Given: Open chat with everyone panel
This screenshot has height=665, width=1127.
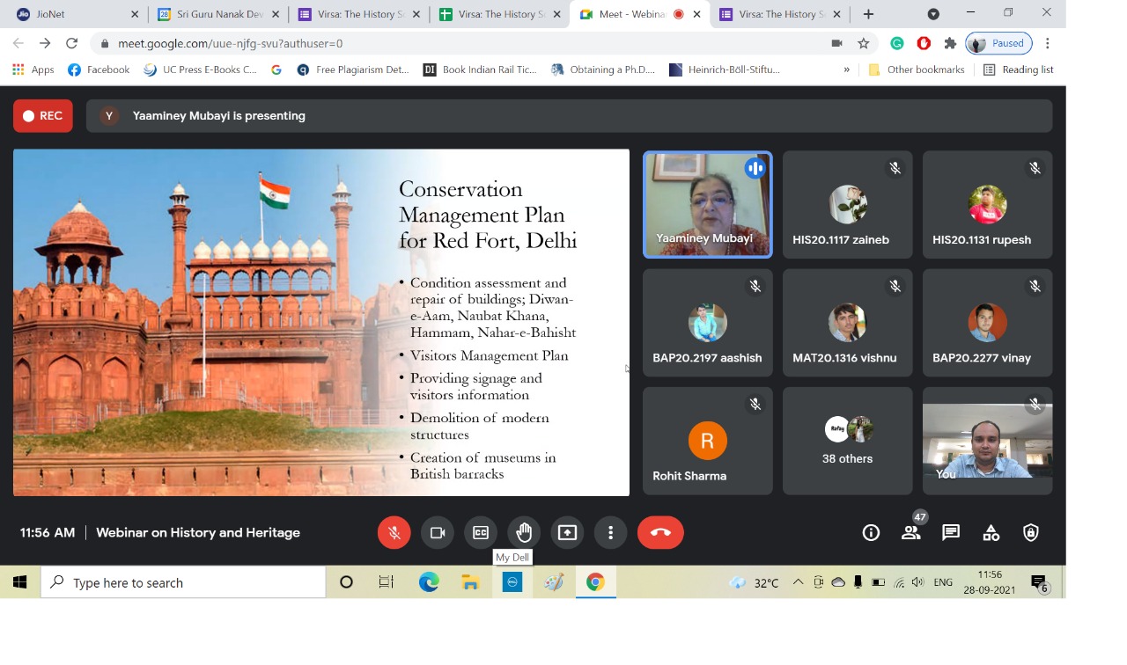Looking at the screenshot, I should pos(951,533).
